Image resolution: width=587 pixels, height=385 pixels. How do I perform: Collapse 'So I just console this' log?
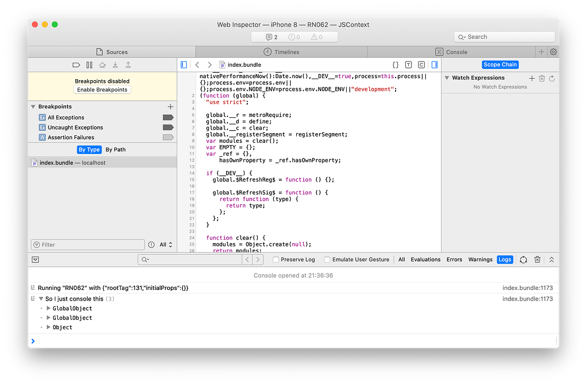41,298
